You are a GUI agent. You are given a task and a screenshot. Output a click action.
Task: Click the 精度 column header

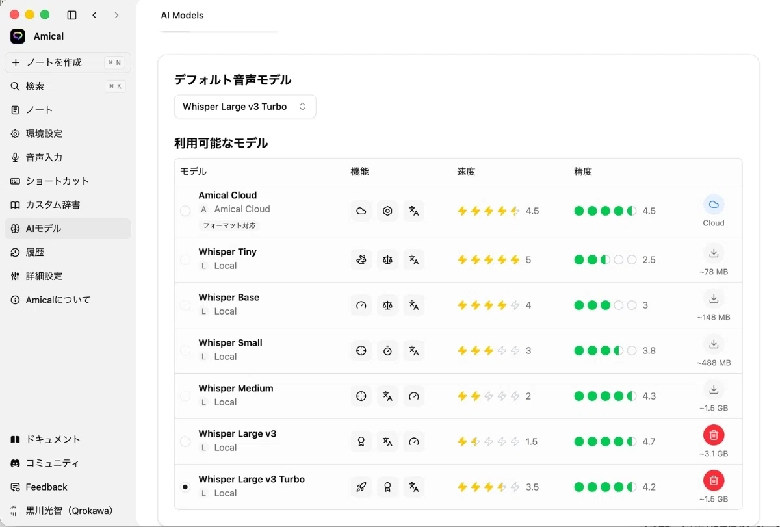[583, 172]
